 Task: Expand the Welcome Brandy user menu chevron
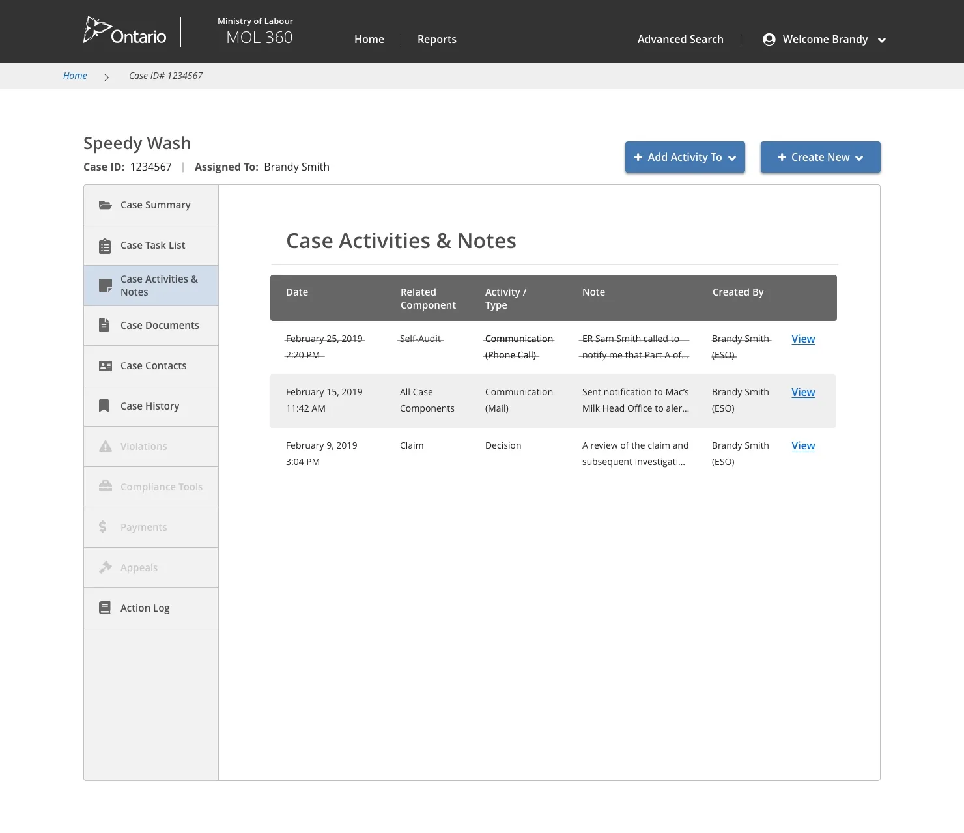[x=882, y=40]
